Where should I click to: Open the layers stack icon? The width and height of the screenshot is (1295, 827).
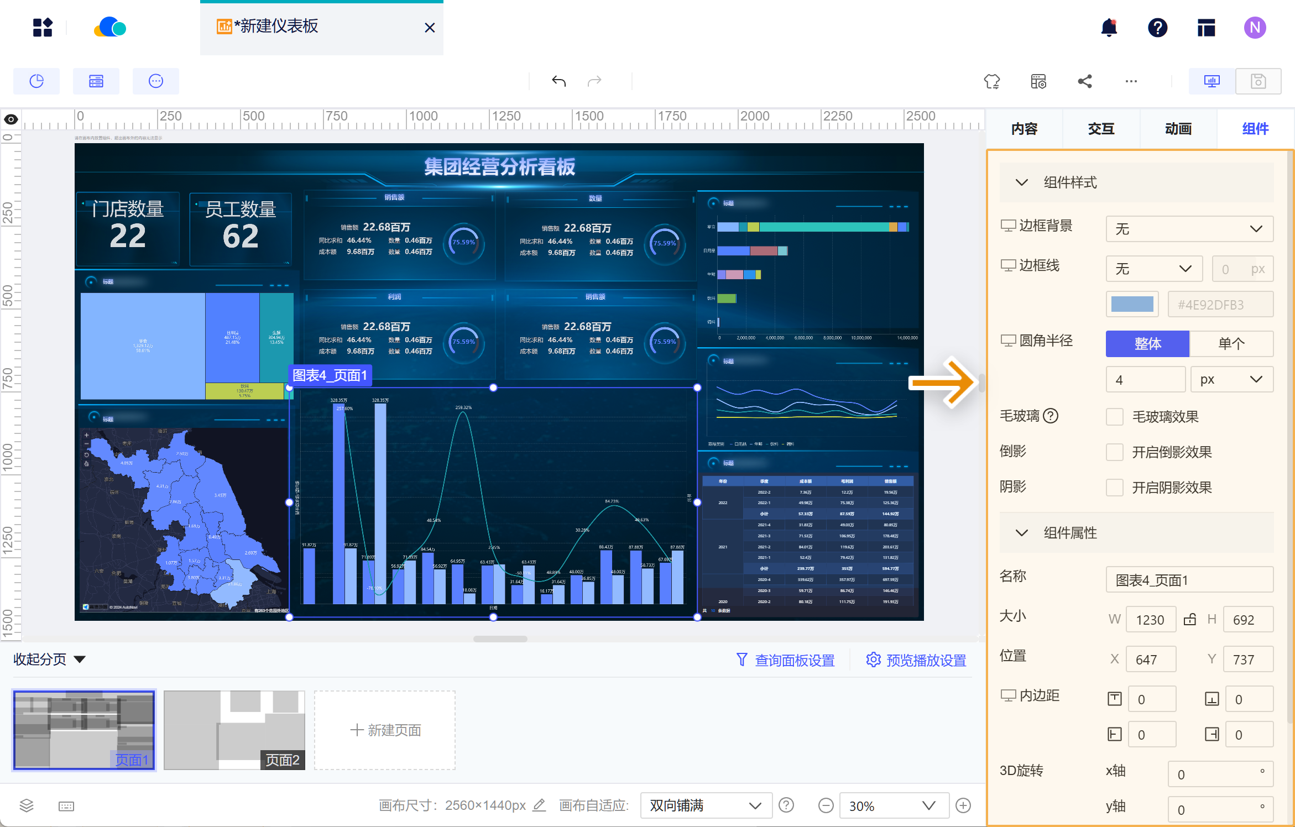click(27, 805)
